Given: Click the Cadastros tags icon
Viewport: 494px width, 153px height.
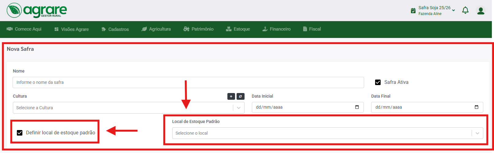Looking at the screenshot, I should pyautogui.click(x=104, y=29).
